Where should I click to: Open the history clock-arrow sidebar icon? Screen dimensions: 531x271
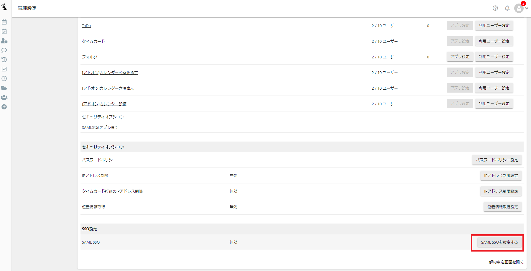[4, 60]
